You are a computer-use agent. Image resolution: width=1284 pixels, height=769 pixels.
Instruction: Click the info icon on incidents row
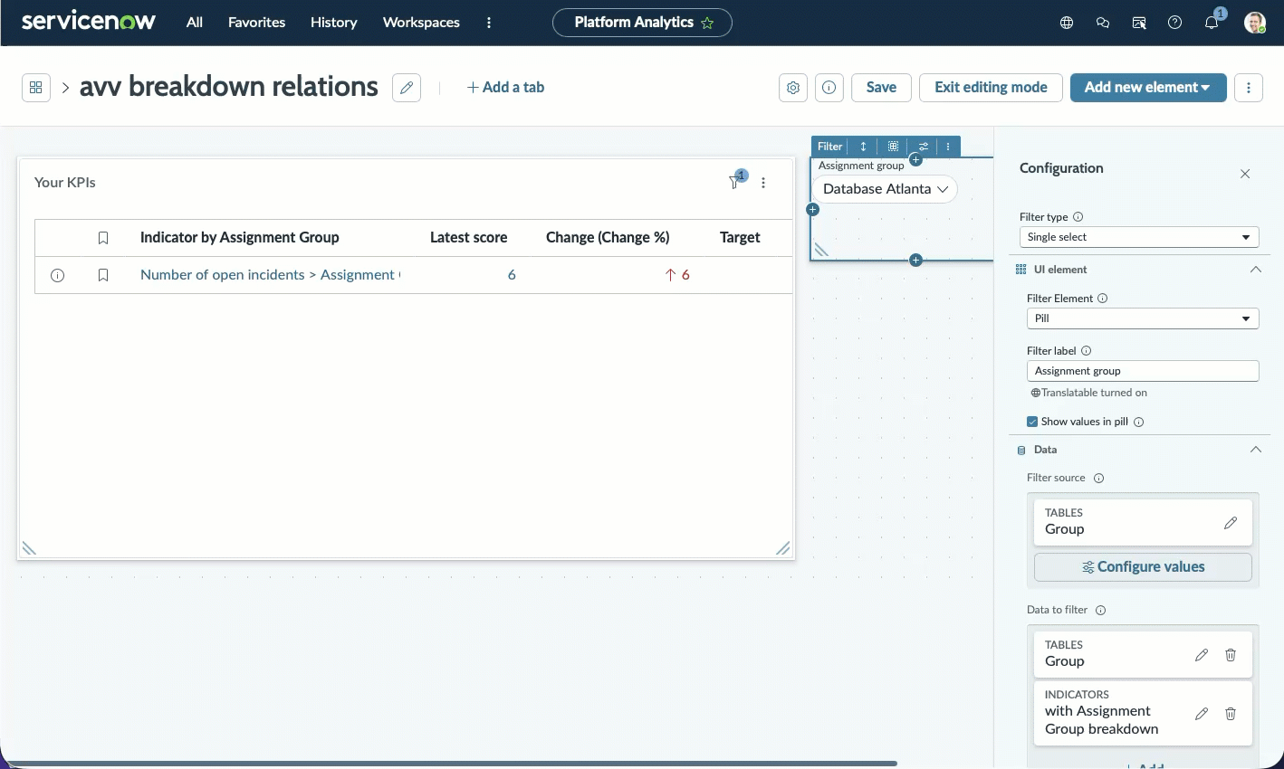[x=57, y=275]
